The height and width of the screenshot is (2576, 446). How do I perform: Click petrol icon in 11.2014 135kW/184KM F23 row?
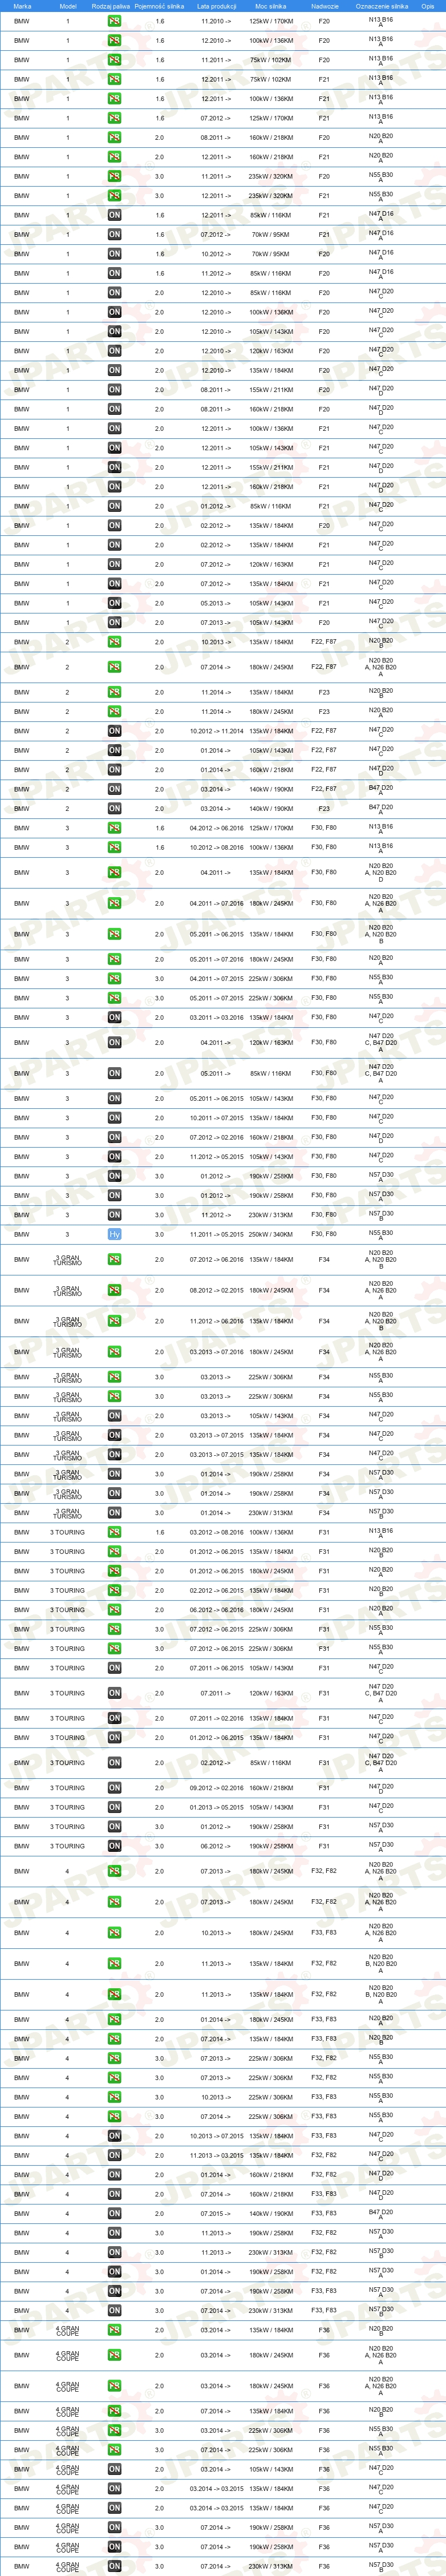click(x=114, y=692)
